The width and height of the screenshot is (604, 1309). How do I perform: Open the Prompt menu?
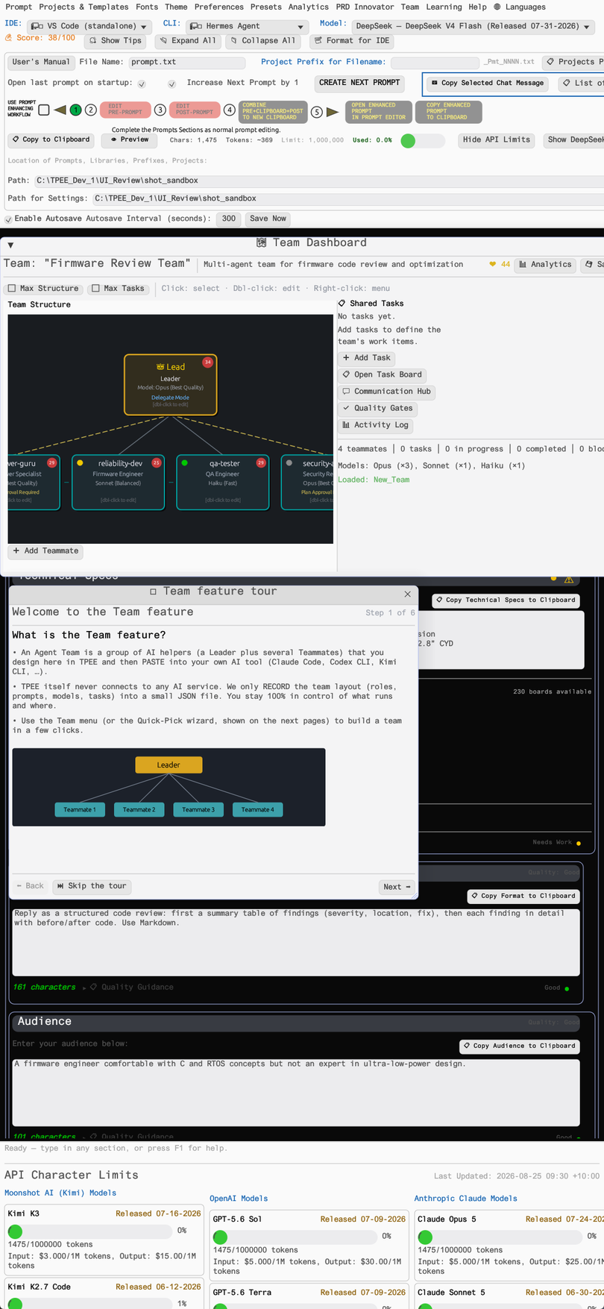[x=19, y=7]
